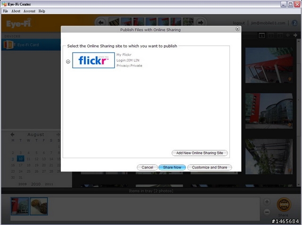The image size is (302, 225).
Task: Select day 9 in August calendar
Action: click(x=13, y=159)
